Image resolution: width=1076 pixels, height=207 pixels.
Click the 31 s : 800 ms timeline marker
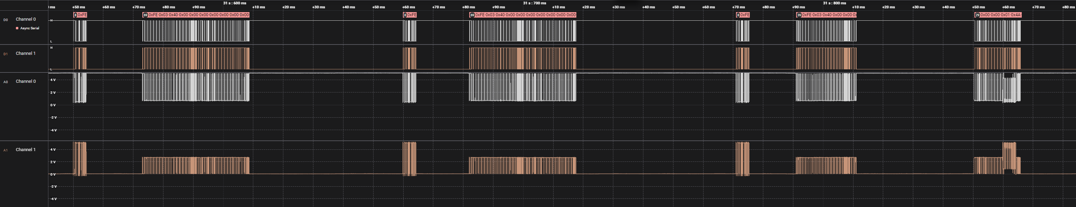834,3
